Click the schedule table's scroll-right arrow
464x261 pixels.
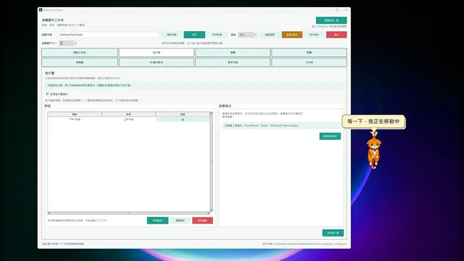[209, 213]
